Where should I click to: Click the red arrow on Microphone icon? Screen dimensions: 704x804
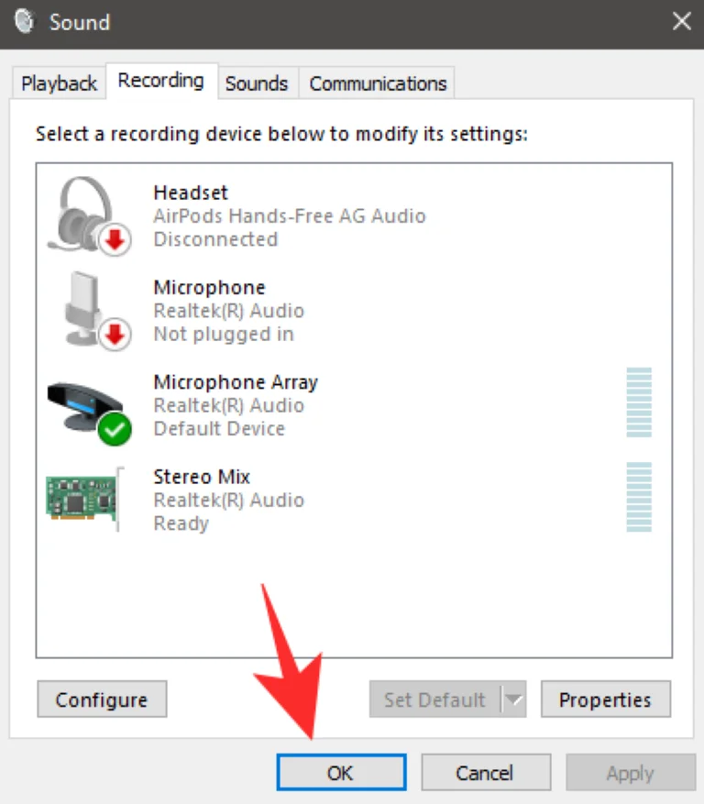[x=115, y=336]
